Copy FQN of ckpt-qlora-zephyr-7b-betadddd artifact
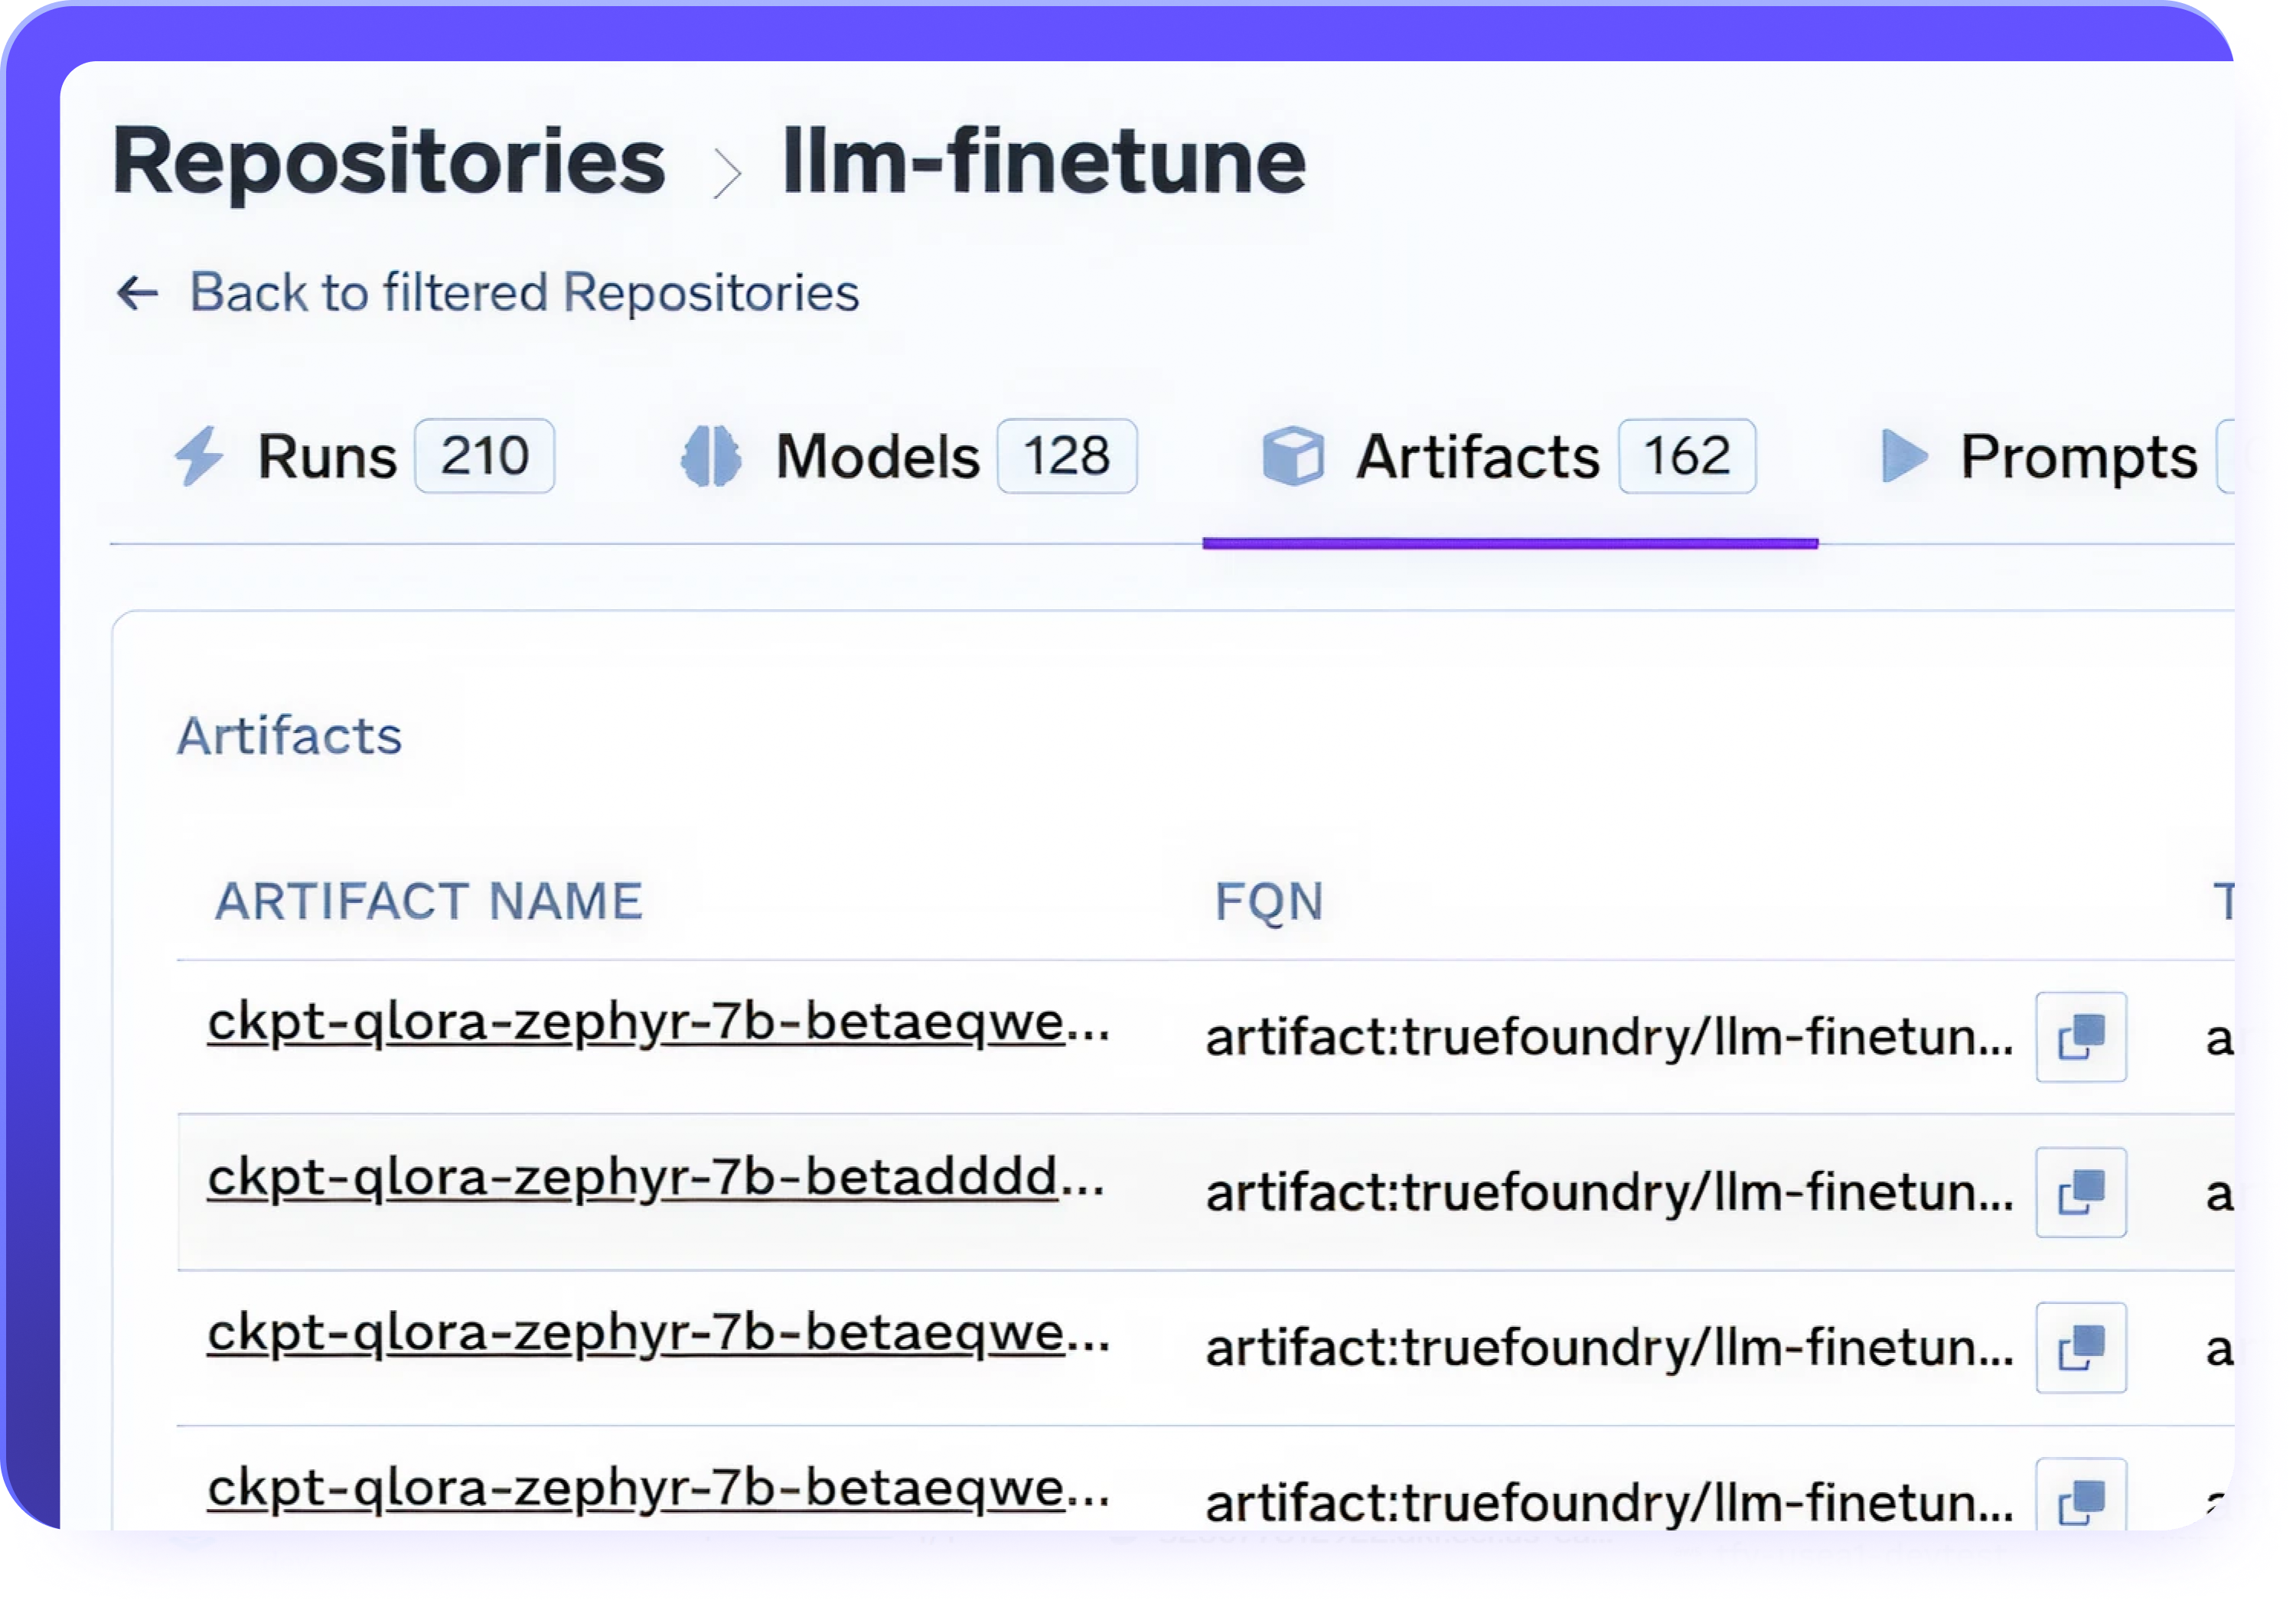The width and height of the screenshot is (2296, 1607). pos(2080,1192)
